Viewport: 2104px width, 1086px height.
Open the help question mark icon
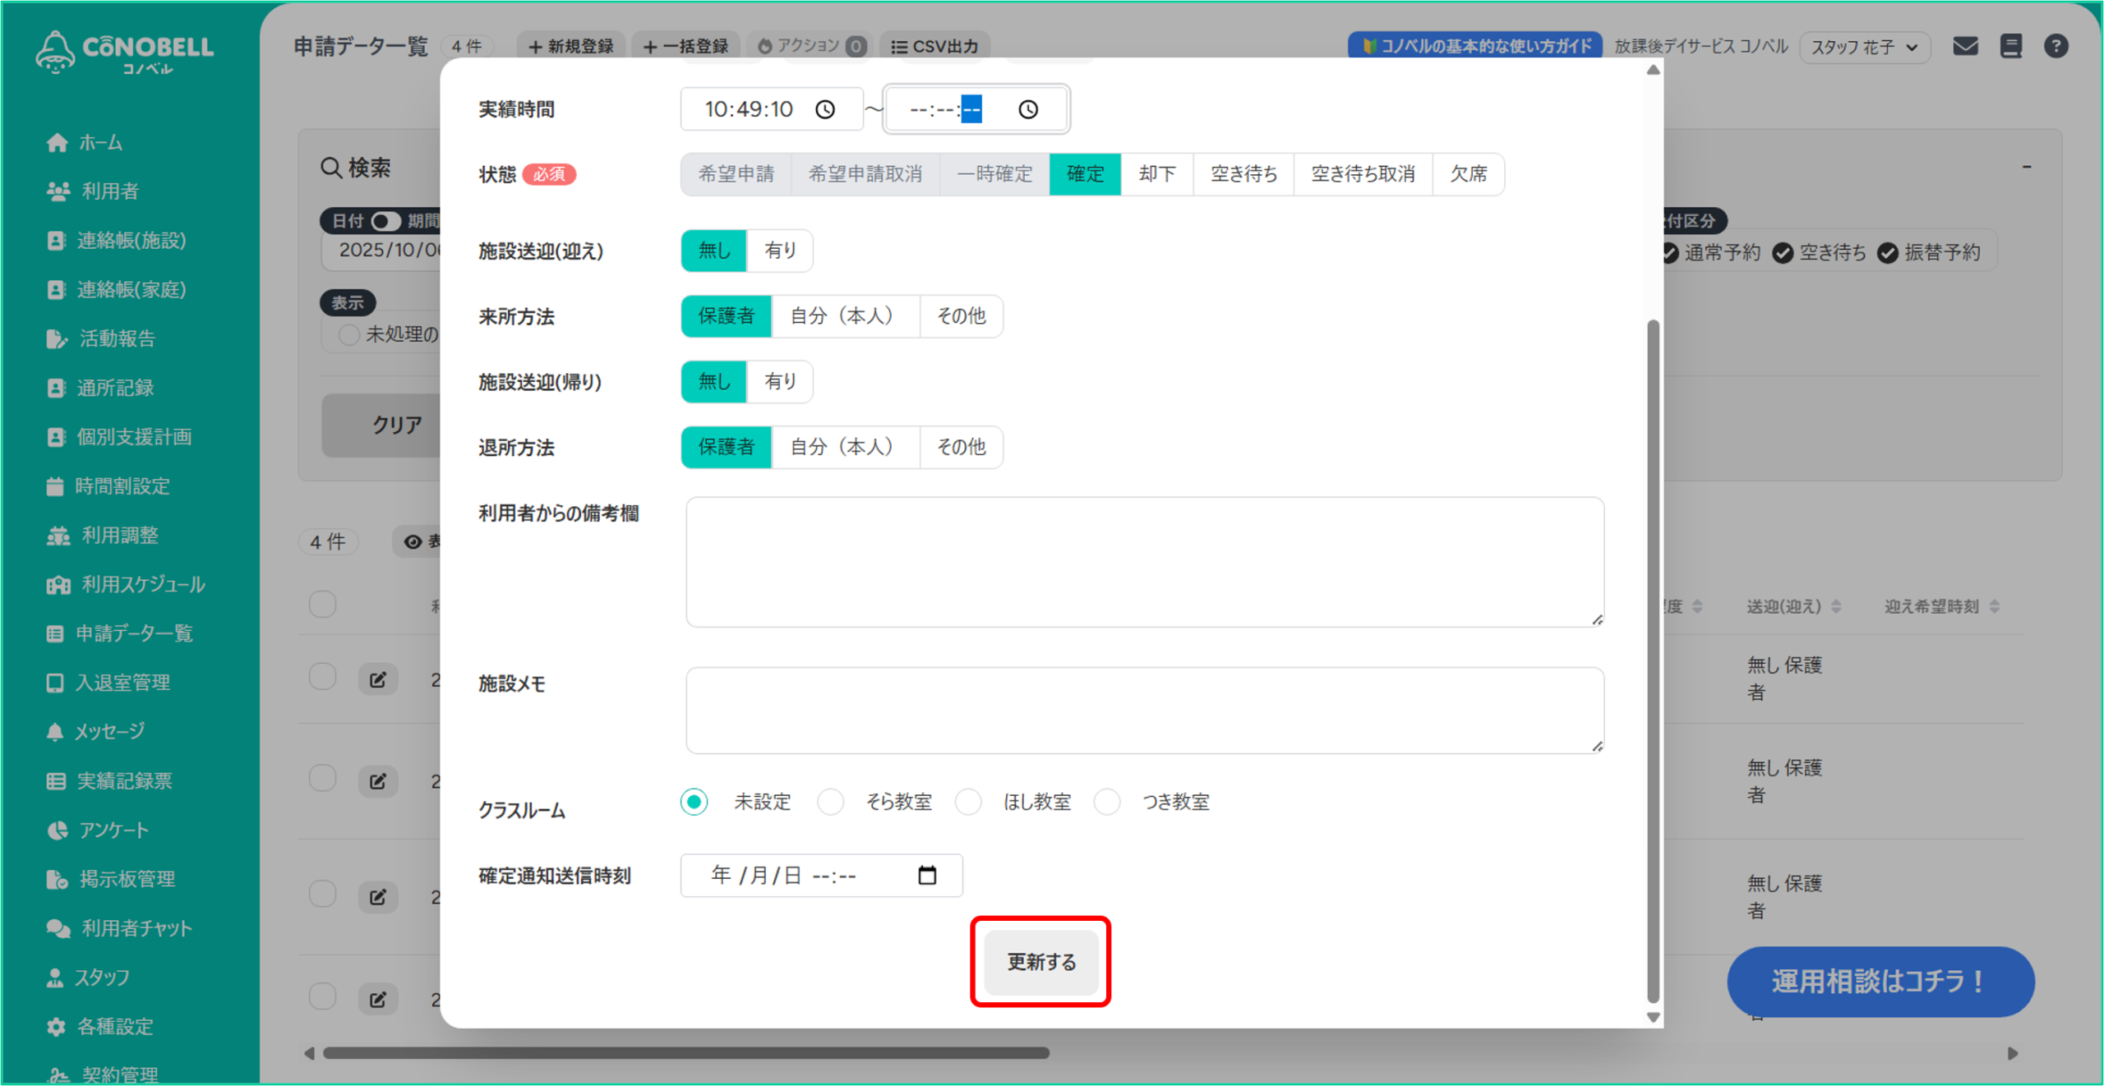2056,46
